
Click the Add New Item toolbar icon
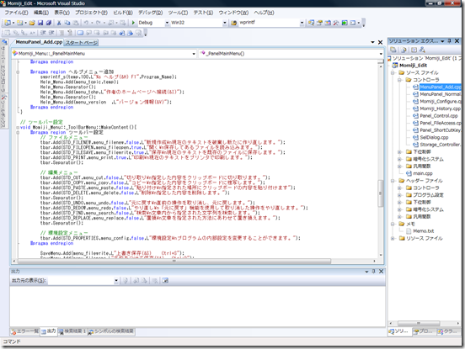tap(20, 23)
